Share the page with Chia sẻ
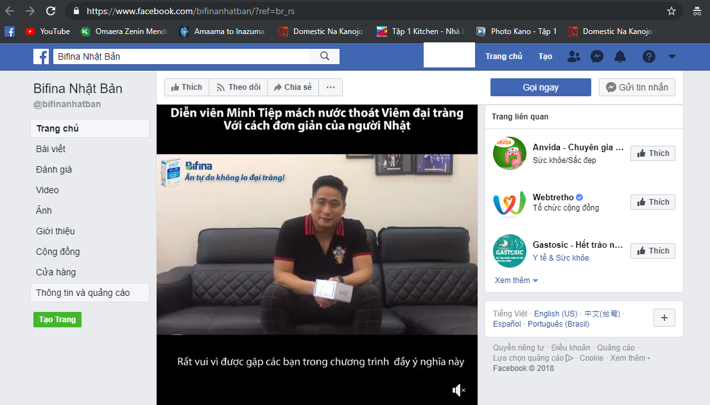Image resolution: width=710 pixels, height=405 pixels. (293, 87)
